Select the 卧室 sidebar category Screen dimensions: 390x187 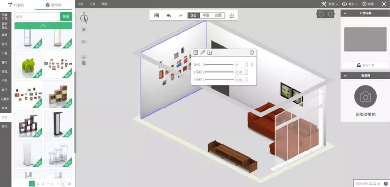pyautogui.click(x=5, y=71)
